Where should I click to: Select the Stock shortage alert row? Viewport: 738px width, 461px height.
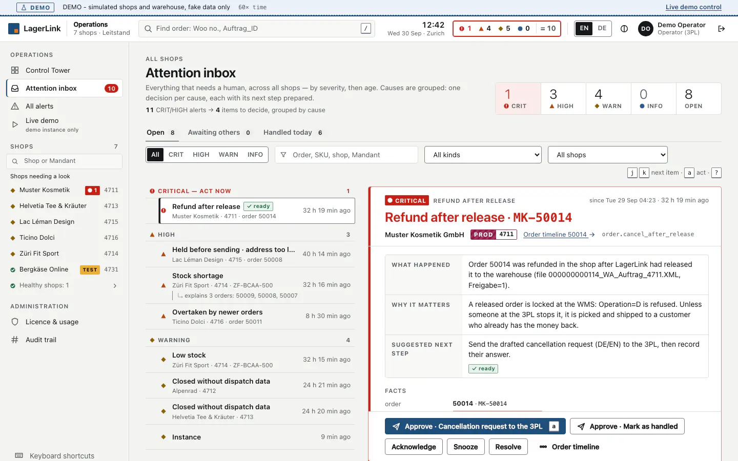[x=250, y=285]
